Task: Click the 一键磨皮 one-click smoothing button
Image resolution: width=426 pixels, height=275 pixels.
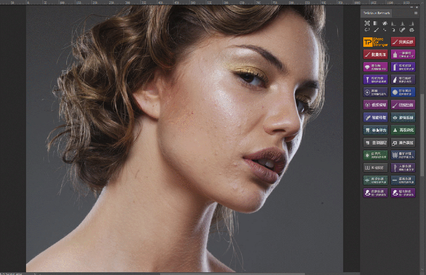Action: 403,54
